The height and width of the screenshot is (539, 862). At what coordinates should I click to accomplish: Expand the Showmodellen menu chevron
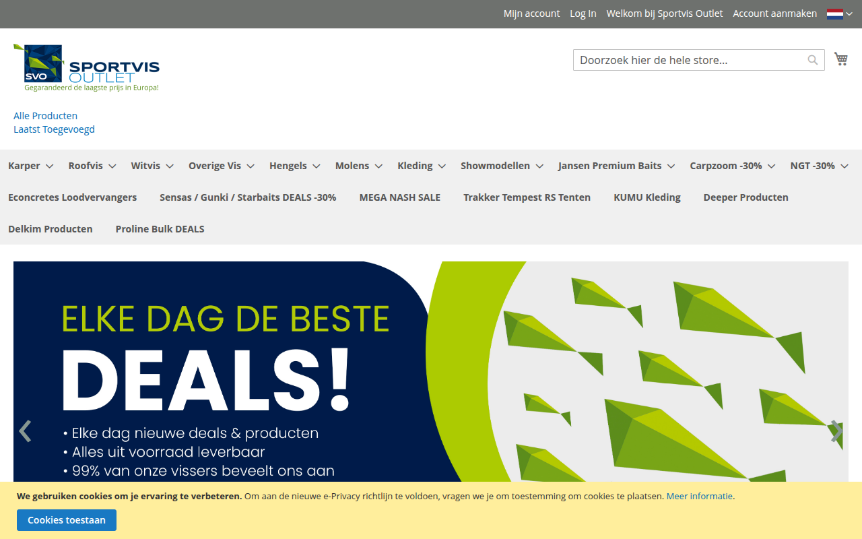point(539,166)
